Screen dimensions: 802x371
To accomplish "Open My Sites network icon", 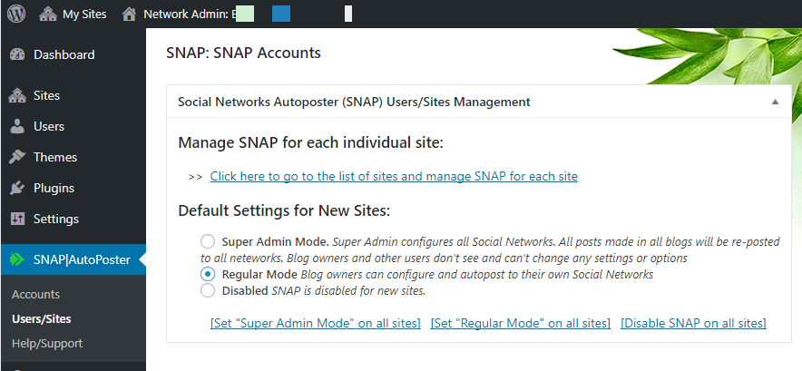I will (x=47, y=14).
